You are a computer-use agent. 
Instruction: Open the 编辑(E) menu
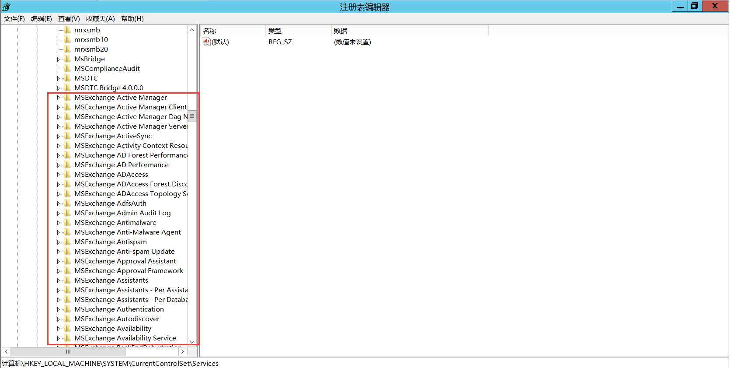[x=42, y=18]
